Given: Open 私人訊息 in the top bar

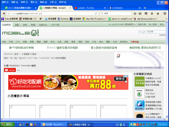Looking at the screenshot, I should click(x=153, y=25).
